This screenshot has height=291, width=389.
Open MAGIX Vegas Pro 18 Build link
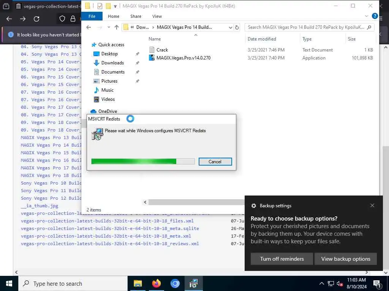51,175
